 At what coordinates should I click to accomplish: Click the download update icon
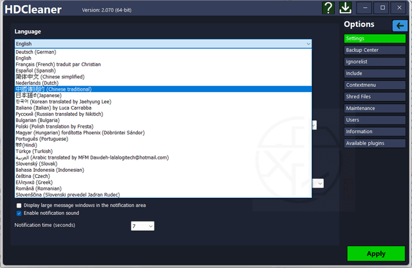pyautogui.click(x=345, y=8)
